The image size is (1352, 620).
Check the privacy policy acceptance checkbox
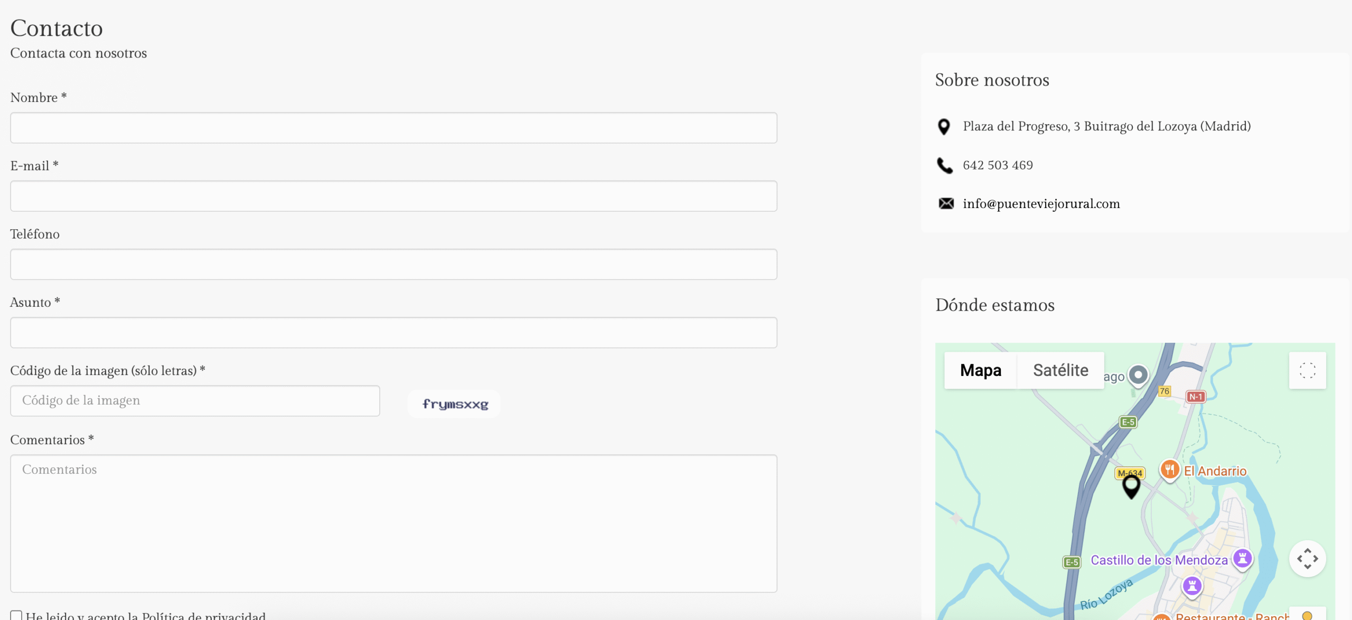(x=16, y=615)
